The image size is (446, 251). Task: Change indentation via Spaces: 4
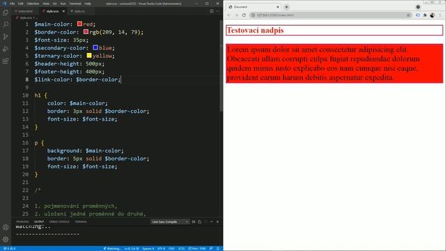point(148,248)
